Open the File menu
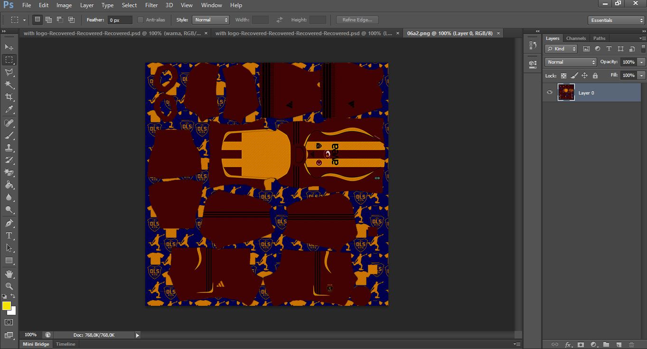Viewport: 647px width, 349px height. (x=27, y=5)
